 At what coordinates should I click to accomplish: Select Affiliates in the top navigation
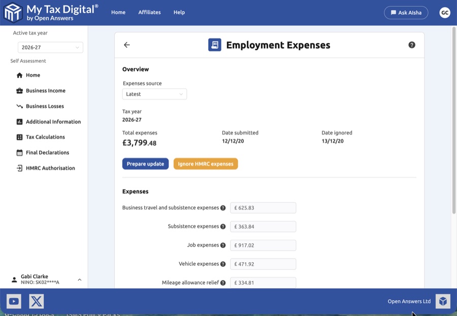click(x=149, y=12)
